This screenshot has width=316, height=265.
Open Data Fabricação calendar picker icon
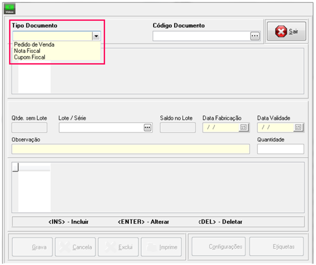tap(243, 128)
